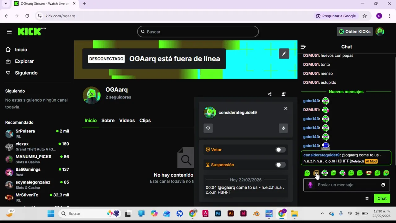This screenshot has height=223, width=396.
Task: Click the 2 seguidores text
Action: [118, 97]
